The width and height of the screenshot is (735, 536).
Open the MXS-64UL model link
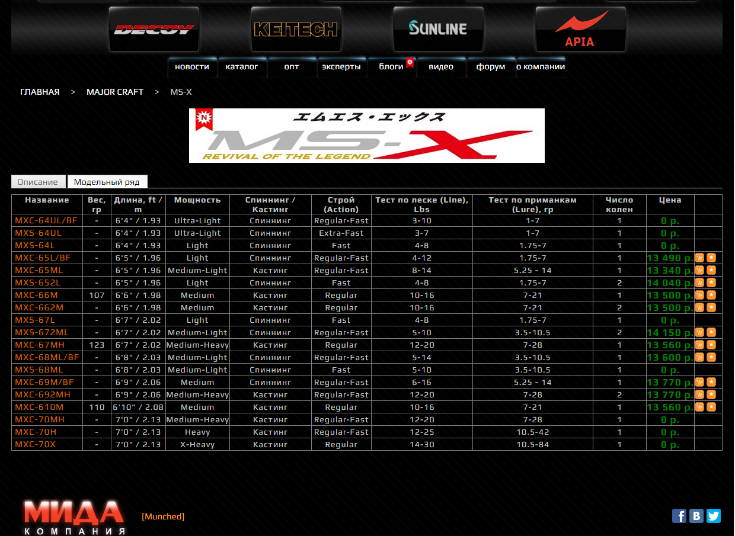click(x=39, y=233)
